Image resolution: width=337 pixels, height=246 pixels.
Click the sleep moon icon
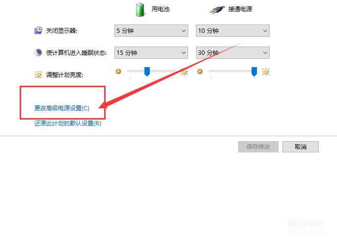click(x=38, y=52)
